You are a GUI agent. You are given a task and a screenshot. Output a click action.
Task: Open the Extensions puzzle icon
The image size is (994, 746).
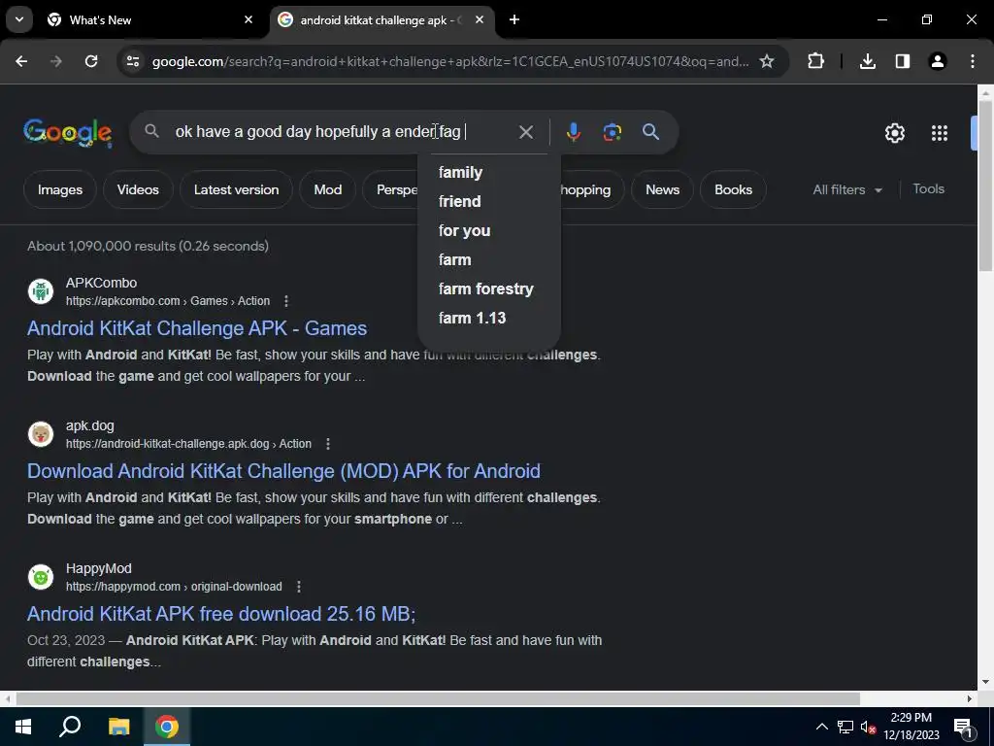[x=815, y=61]
